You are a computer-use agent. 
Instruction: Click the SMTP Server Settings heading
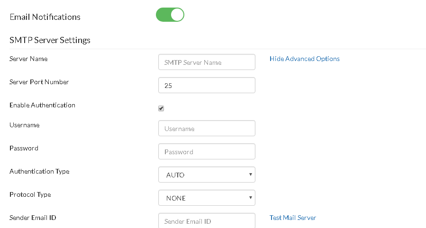pos(50,40)
